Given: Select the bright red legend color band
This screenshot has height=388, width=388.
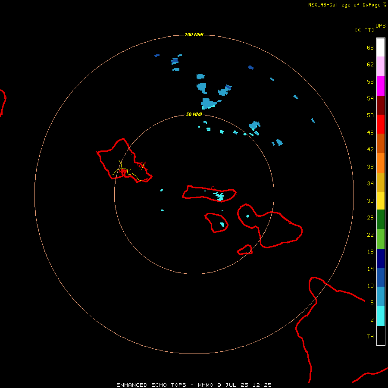Looking at the screenshot, I should coord(381,124).
